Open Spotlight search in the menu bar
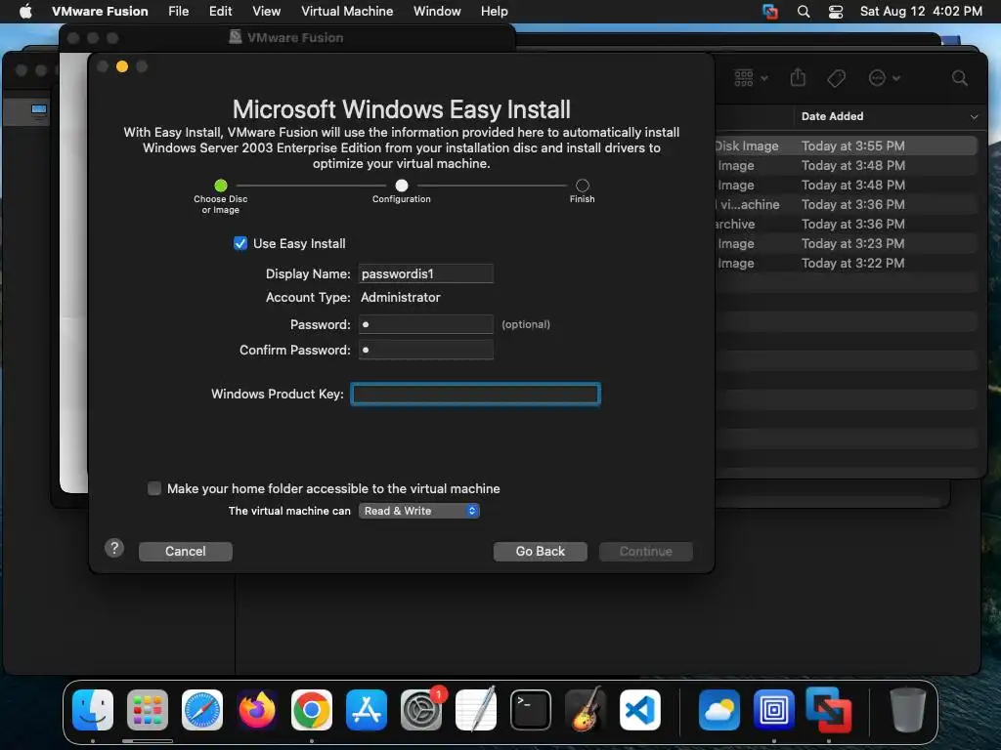This screenshot has height=750, width=1001. (x=804, y=11)
